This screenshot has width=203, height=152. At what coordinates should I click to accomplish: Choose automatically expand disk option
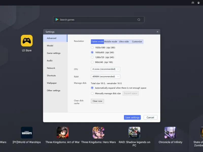[92, 88]
